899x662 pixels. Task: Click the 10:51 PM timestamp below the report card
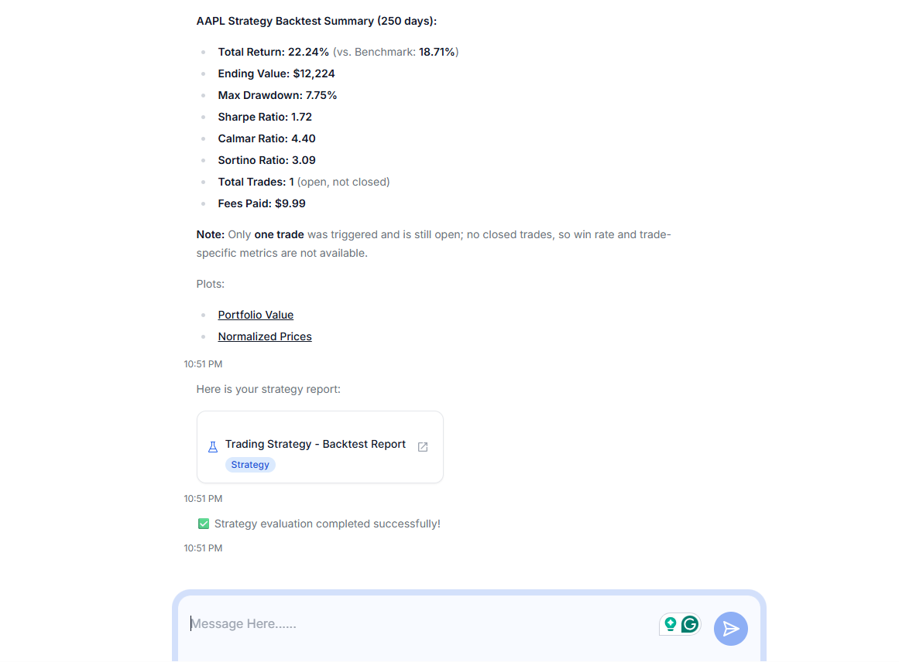click(x=203, y=498)
